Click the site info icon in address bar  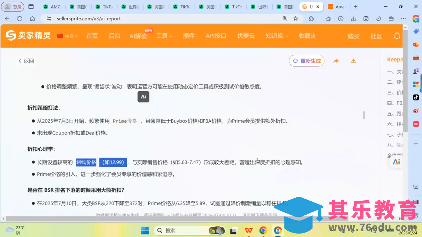(x=49, y=19)
